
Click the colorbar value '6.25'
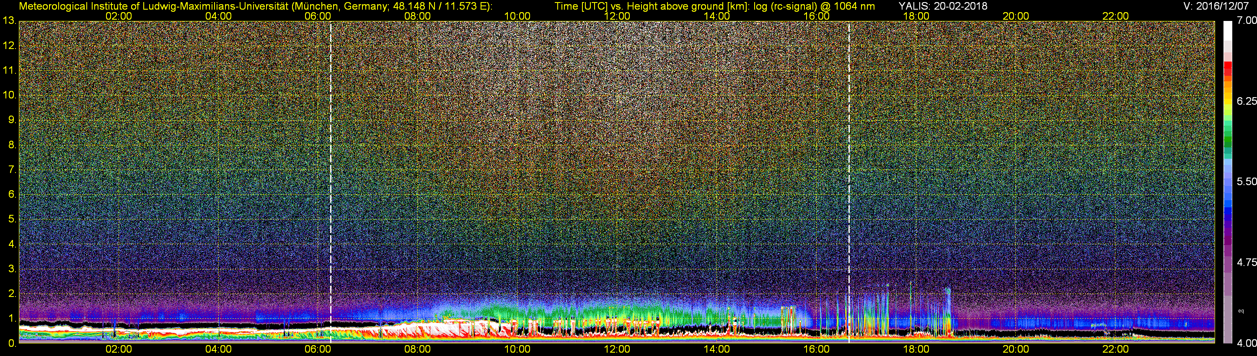point(1246,101)
